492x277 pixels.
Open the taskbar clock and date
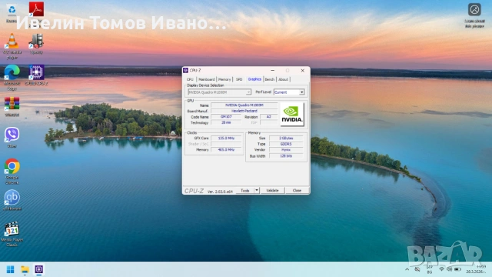click(x=477, y=269)
